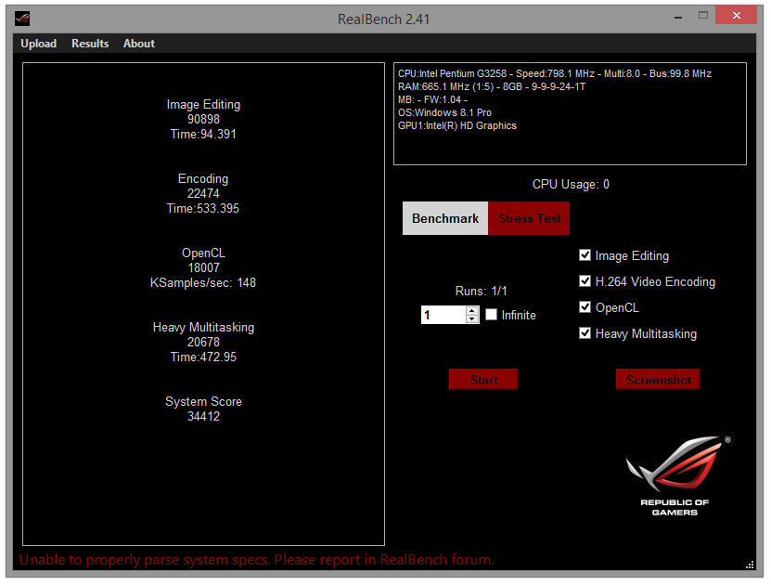Image resolution: width=771 pixels, height=585 pixels.
Task: Toggle the OpenCL checkbox
Action: [x=585, y=307]
